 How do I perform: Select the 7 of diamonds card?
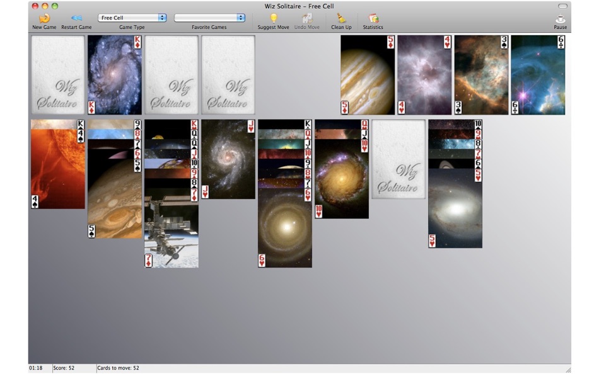tap(172, 228)
